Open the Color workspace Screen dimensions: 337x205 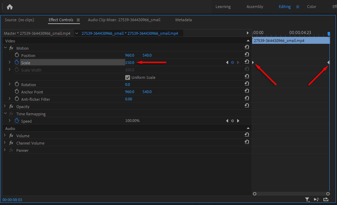[311, 6]
